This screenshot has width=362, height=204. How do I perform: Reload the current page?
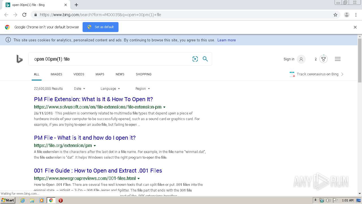coord(24,15)
